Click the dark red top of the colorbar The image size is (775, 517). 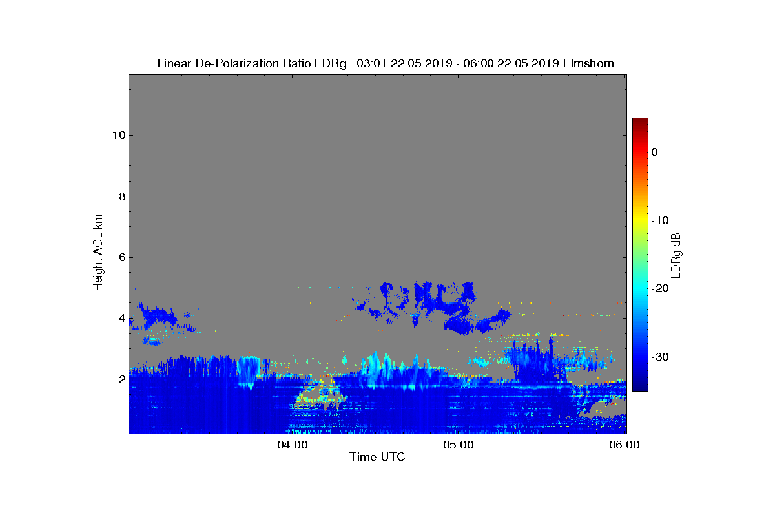[640, 121]
